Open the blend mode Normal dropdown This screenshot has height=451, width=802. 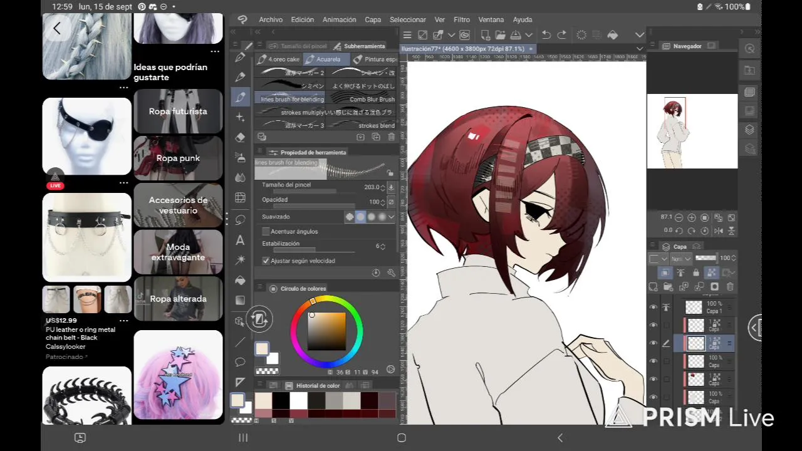680,258
